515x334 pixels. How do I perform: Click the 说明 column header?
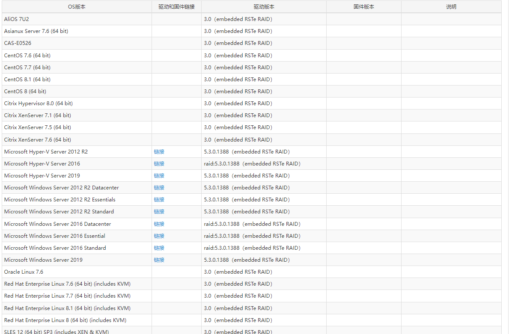[451, 7]
